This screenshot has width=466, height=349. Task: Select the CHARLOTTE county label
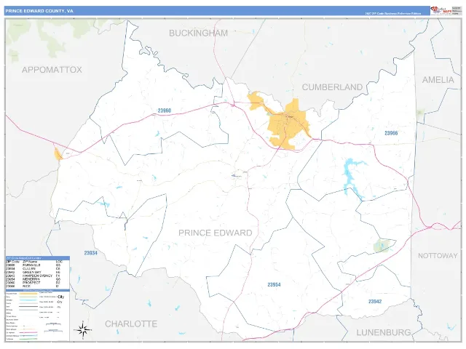(x=131, y=324)
